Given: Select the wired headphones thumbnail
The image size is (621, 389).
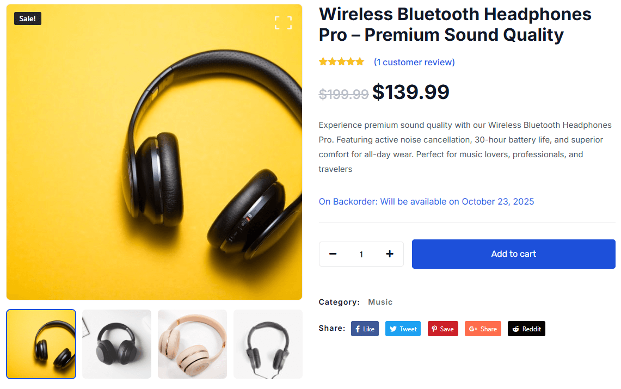Looking at the screenshot, I should pos(268,344).
